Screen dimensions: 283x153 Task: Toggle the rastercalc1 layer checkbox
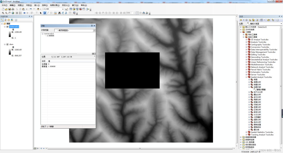click(x=7, y=27)
